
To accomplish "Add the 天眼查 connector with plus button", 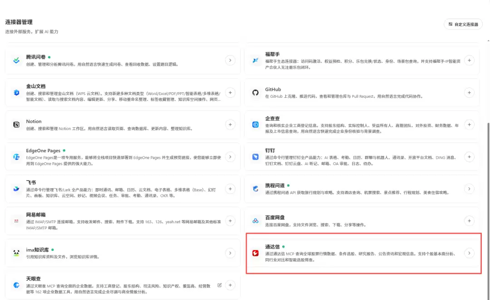I will click(230, 285).
